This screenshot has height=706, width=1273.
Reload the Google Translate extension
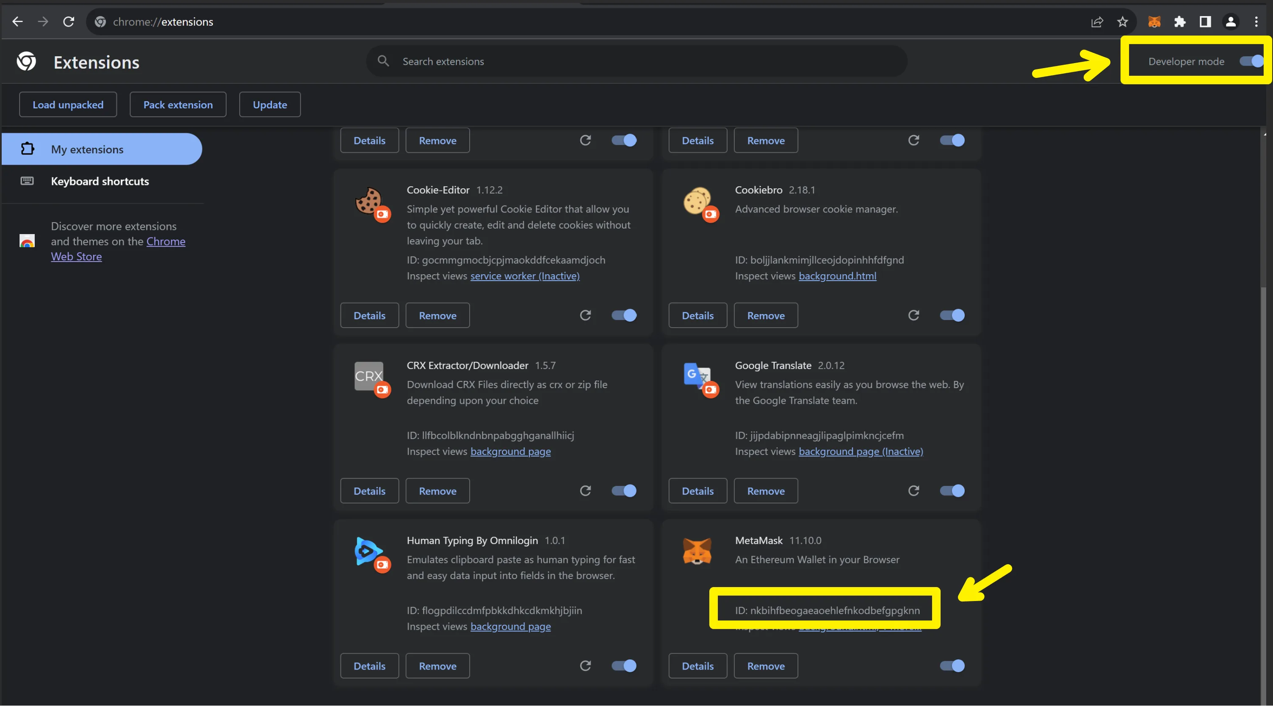914,491
